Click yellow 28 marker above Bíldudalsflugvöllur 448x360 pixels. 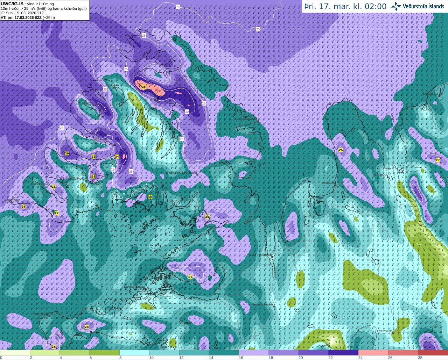coord(93,157)
